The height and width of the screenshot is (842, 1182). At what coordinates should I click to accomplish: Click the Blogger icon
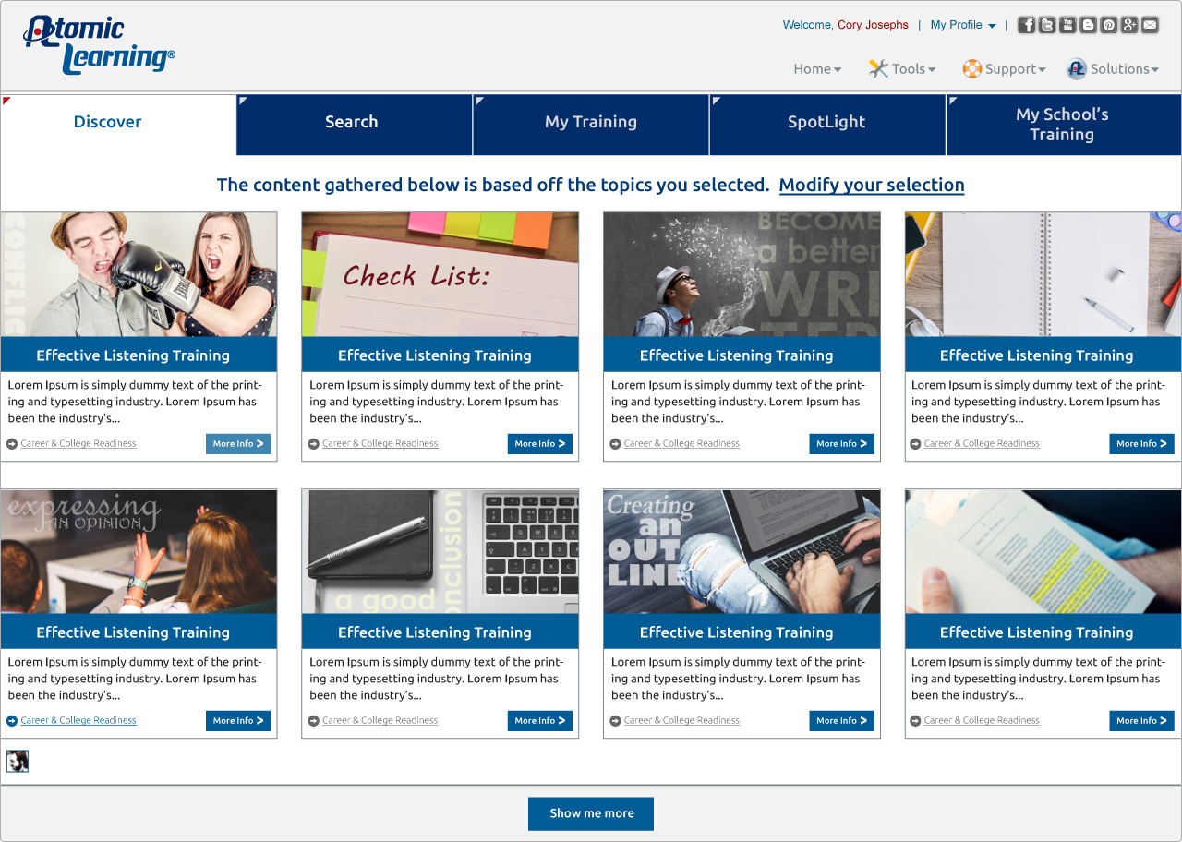pos(1088,25)
